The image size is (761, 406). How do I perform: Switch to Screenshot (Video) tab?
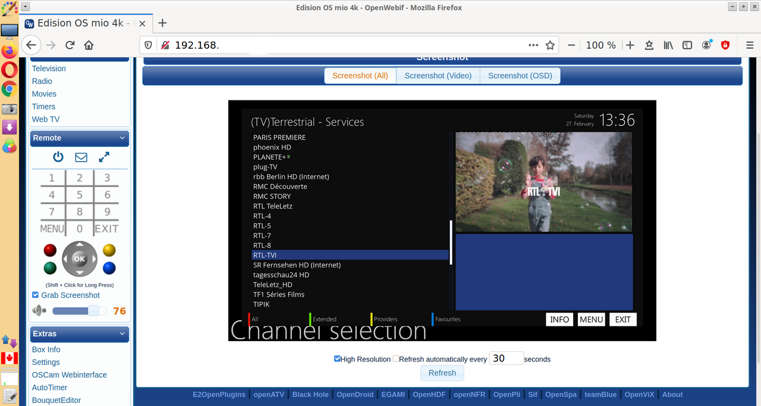click(438, 75)
